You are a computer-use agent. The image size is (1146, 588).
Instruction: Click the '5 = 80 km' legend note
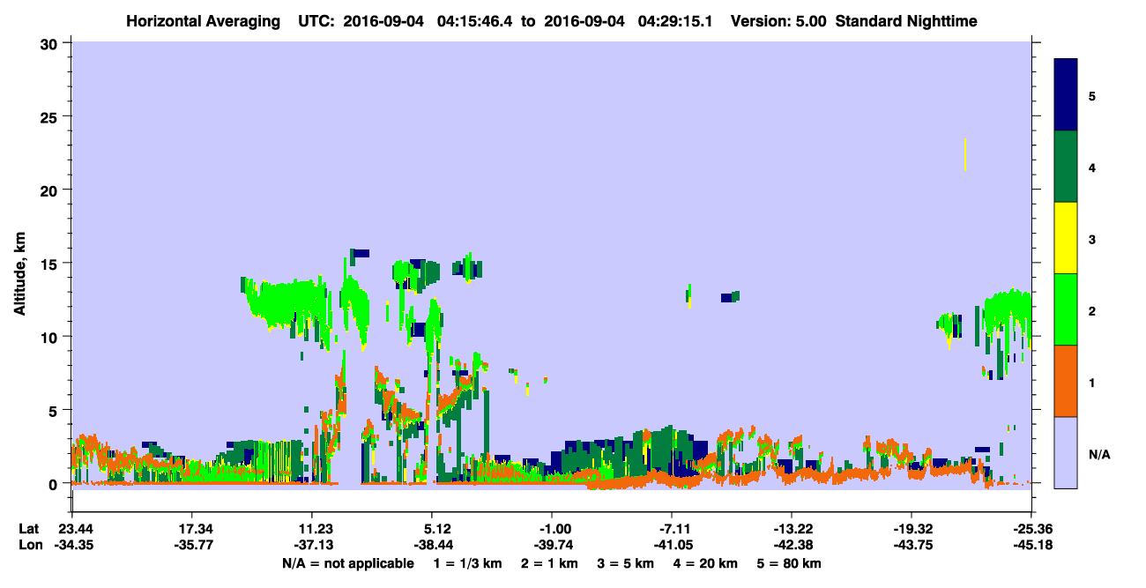791,563
